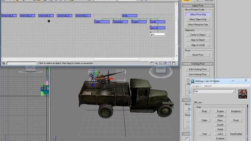Open the Car dropdown in Settings
Viewport: 251px width, 141px height.
(x=234, y=91)
